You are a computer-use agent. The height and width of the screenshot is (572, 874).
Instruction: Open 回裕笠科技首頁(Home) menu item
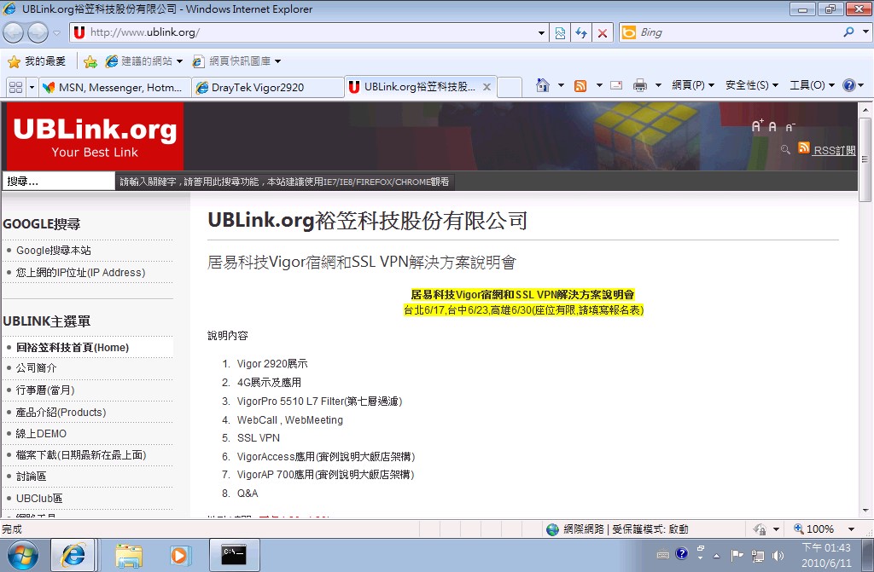tap(73, 348)
